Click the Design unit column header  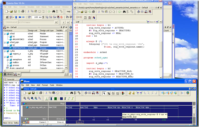33,31
